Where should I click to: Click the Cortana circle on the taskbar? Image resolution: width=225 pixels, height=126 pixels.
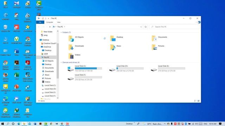pos(13,124)
